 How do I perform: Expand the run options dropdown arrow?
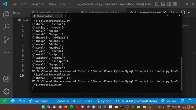177,12
